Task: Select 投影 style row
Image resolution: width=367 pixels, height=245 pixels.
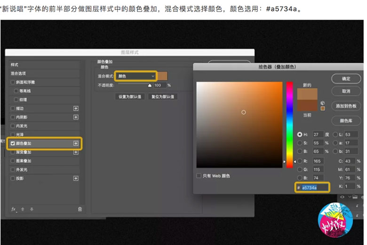Action: (x=45, y=178)
